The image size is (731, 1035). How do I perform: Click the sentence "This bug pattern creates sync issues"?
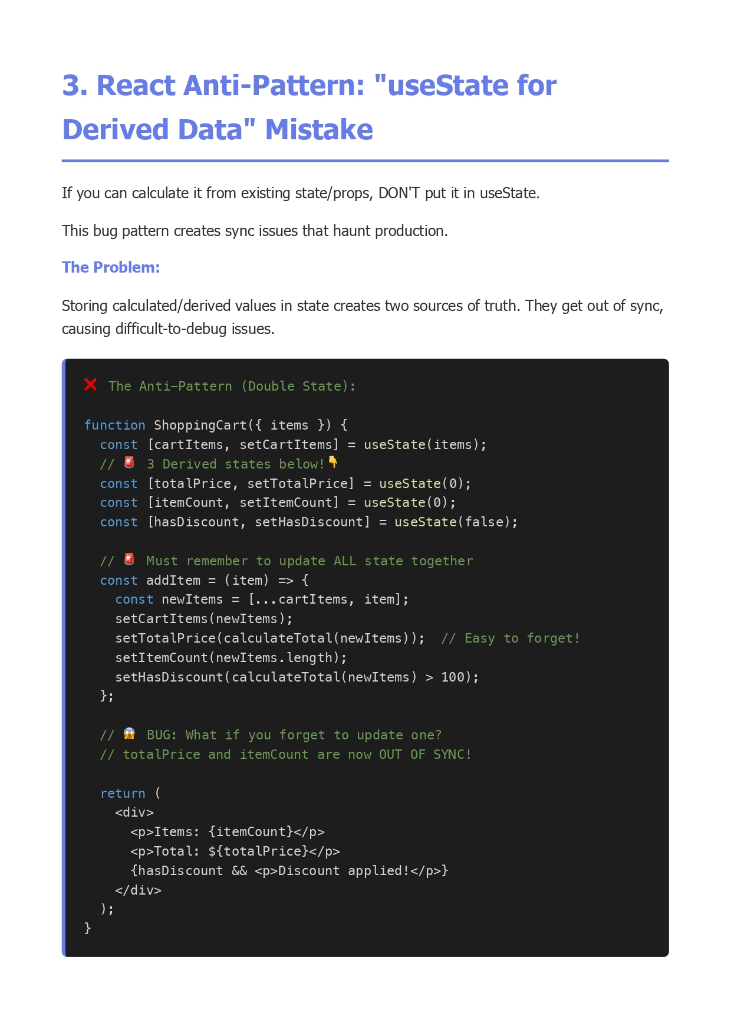(255, 231)
